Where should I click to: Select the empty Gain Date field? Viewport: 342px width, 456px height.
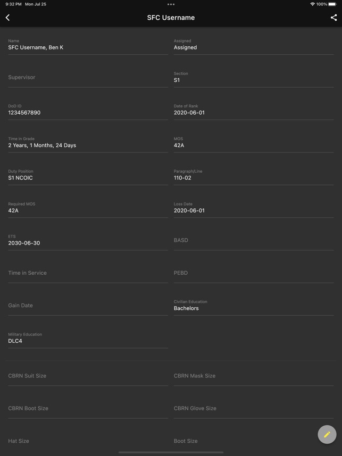(88, 307)
